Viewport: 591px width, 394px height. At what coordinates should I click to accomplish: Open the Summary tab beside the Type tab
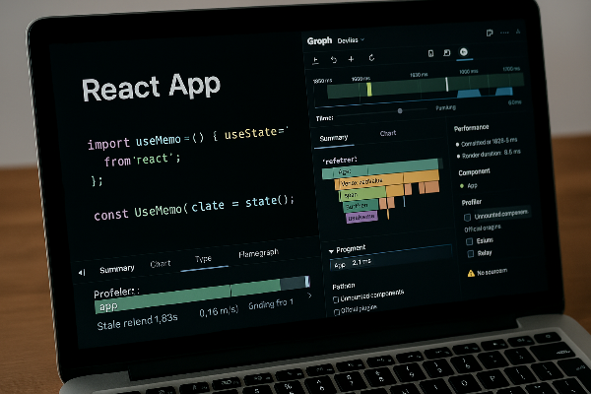(117, 269)
